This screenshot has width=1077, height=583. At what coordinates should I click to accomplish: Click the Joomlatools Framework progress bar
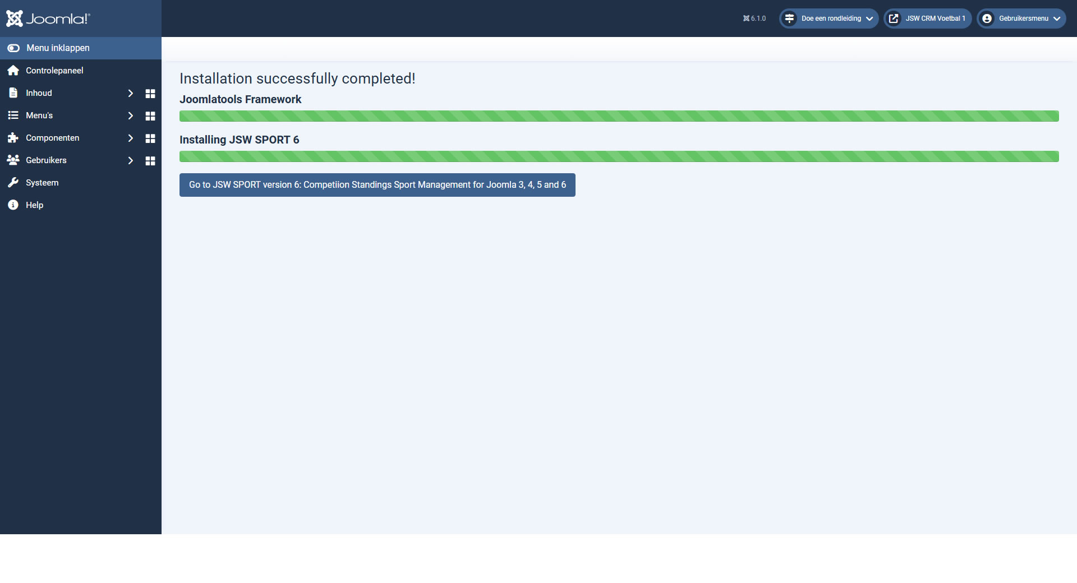point(619,116)
